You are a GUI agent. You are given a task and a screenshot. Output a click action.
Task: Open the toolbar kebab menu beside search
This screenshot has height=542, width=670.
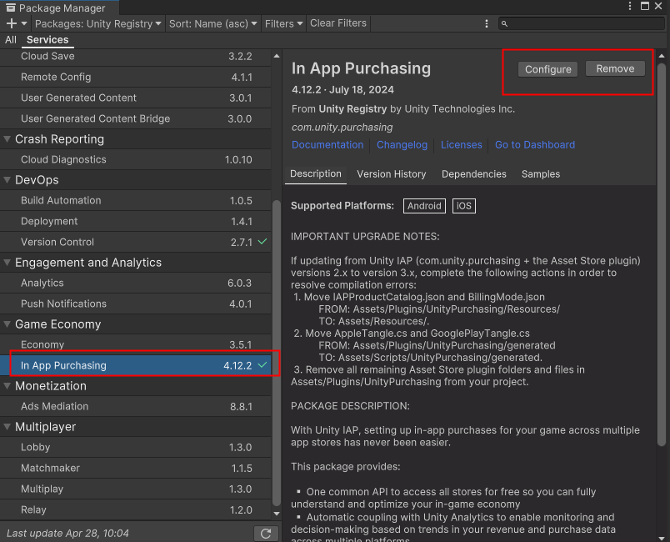[487, 23]
